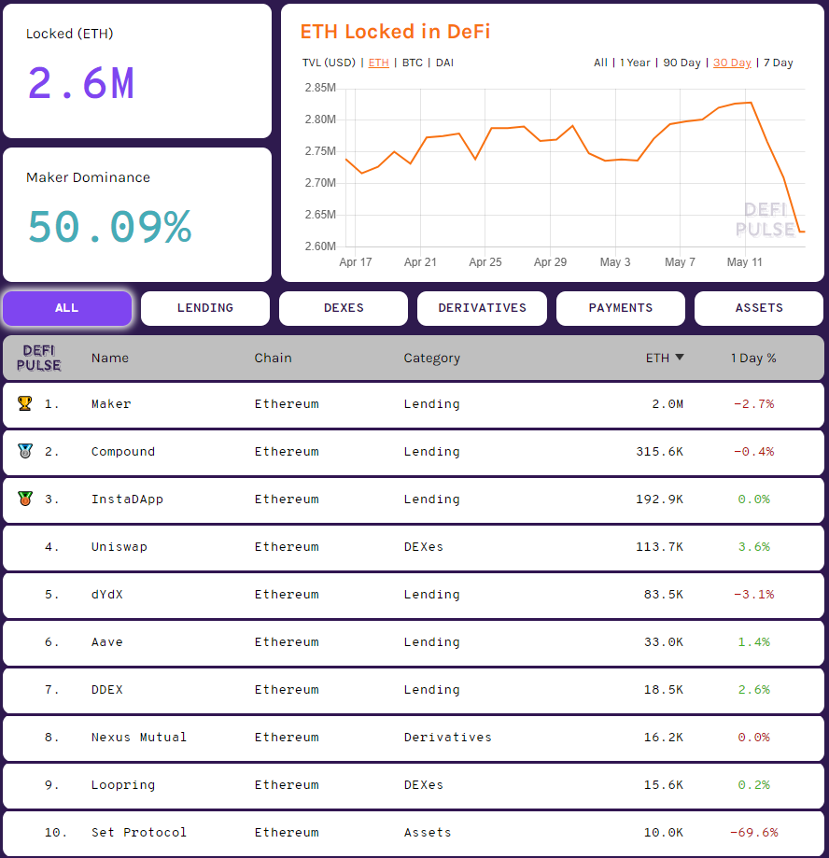
Task: Open the ASSETS tab
Action: (759, 308)
